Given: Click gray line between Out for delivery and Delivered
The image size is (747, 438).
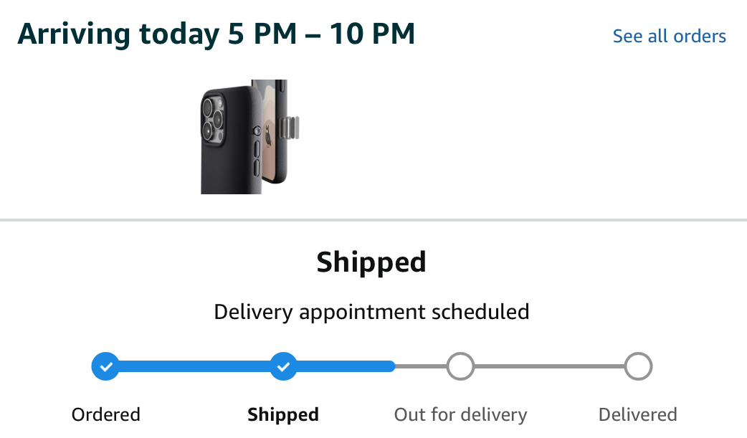Looking at the screenshot, I should [549, 366].
